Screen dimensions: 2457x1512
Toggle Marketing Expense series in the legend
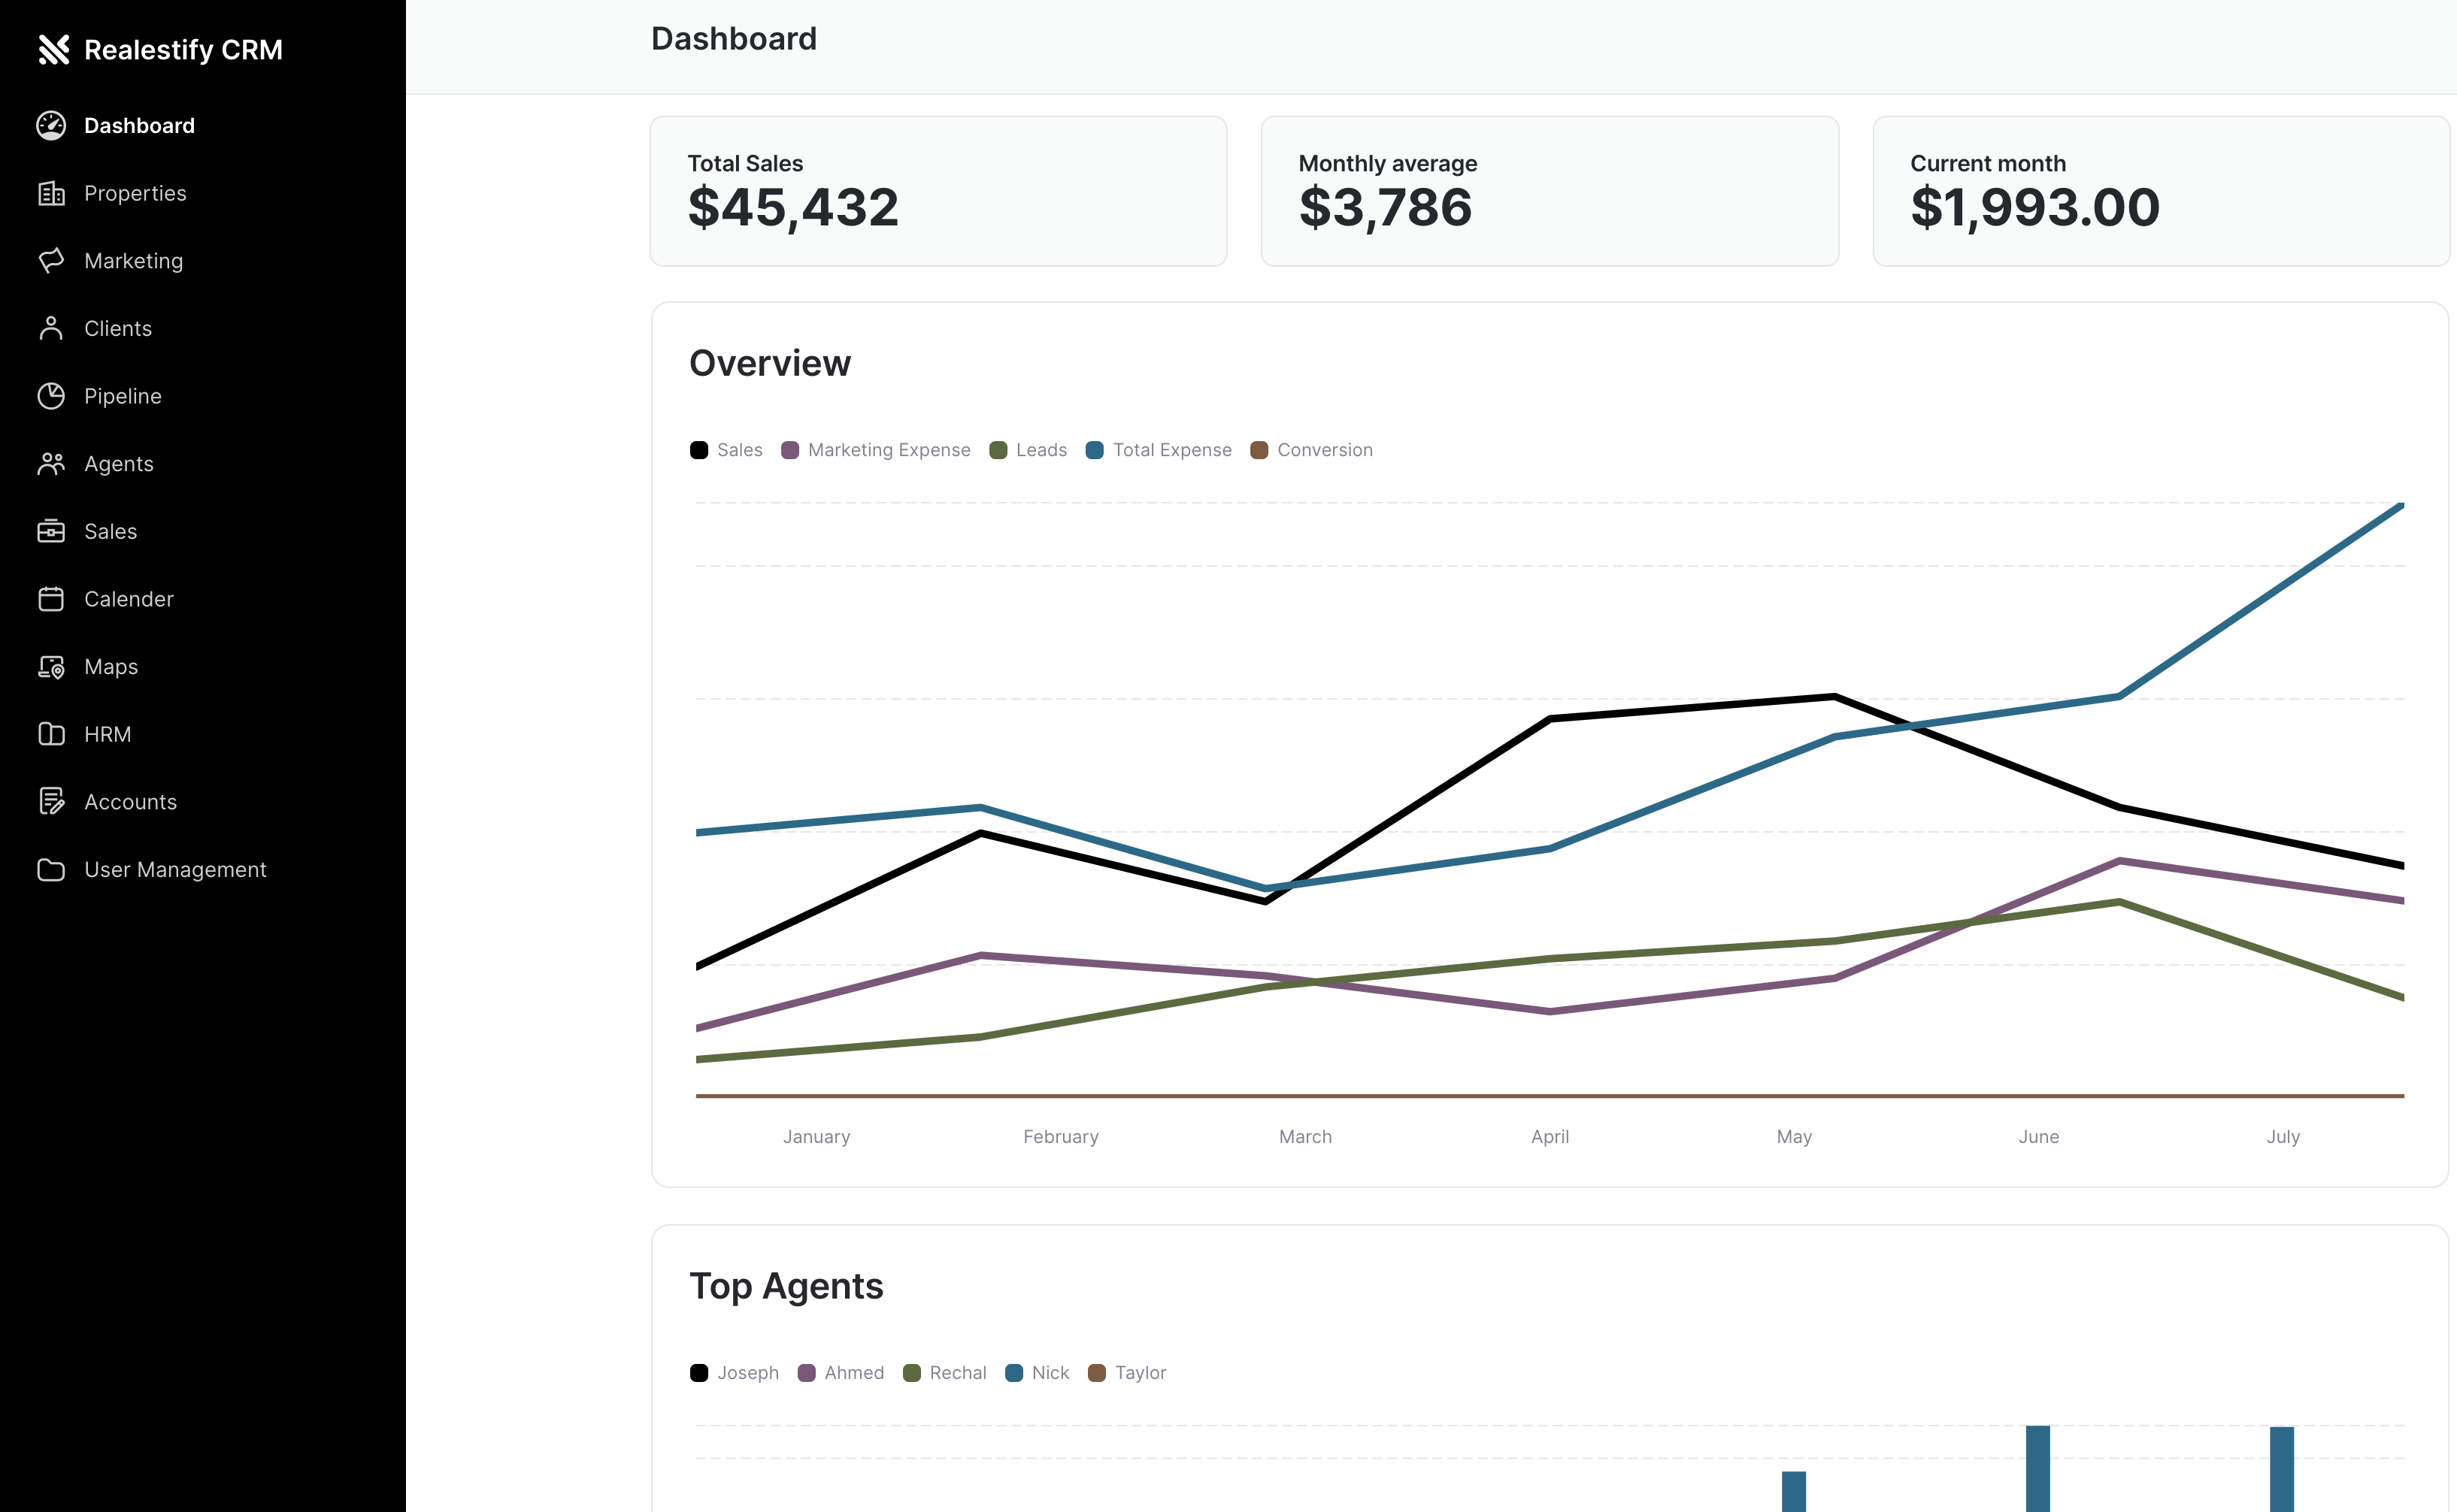[x=875, y=450]
